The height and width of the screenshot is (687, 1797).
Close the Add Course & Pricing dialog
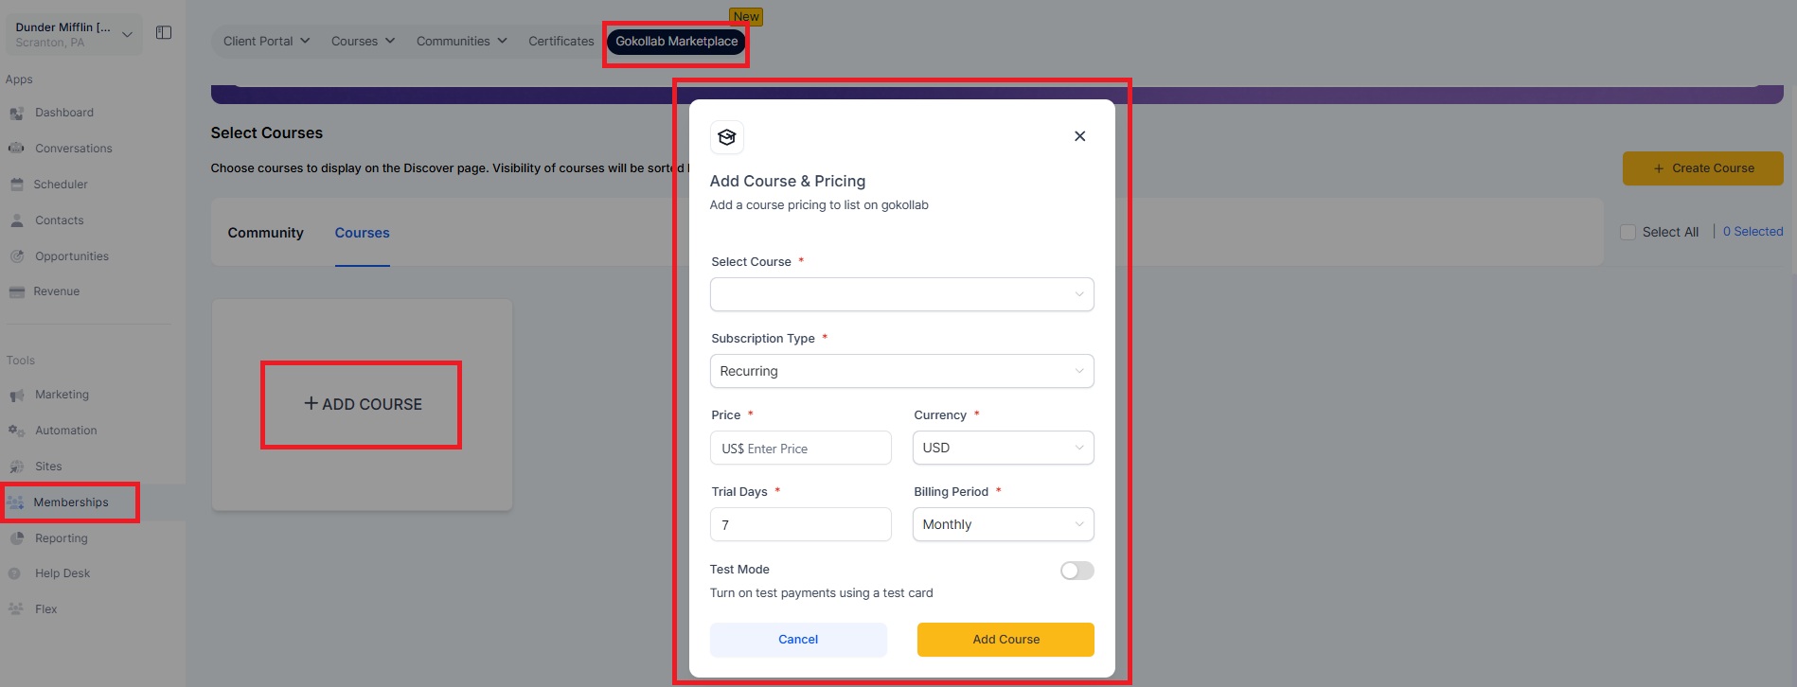tap(1079, 136)
